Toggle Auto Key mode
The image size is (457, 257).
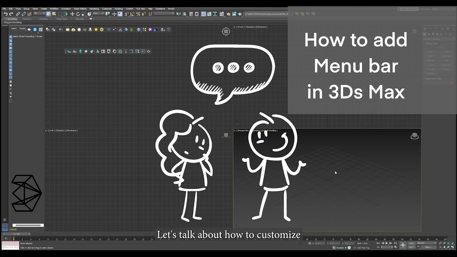(x=412, y=243)
